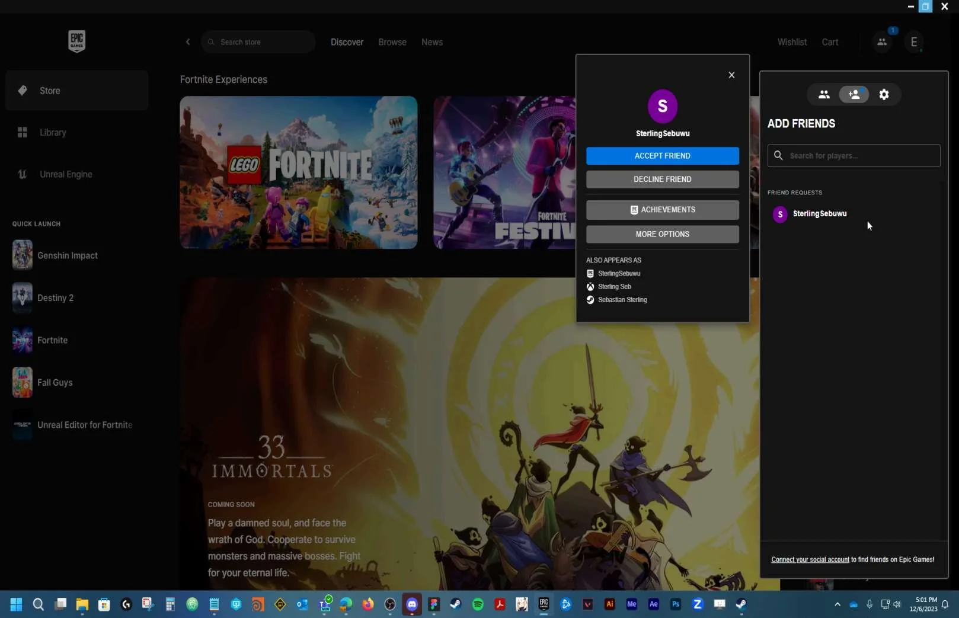Open the Discover tab

[347, 42]
